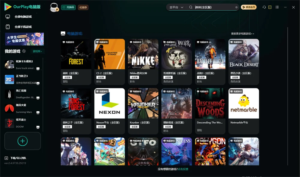
Task: Open the 森林之子 Sons of the Forest card
Action: point(76,111)
